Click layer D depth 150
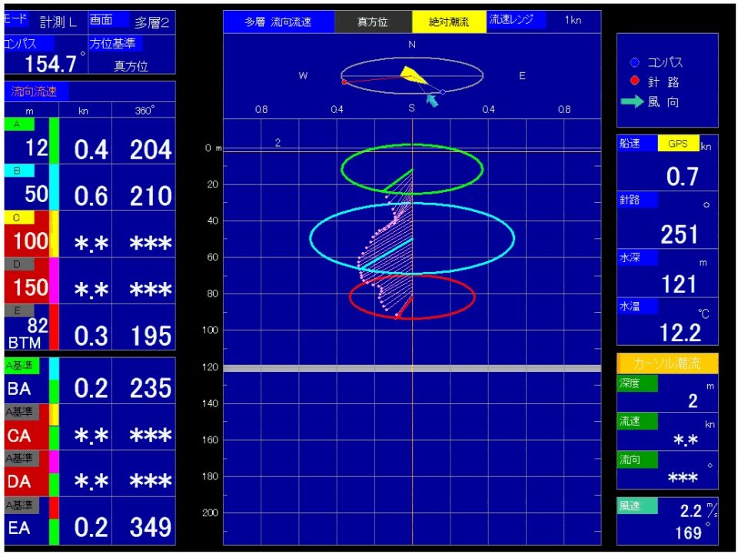The image size is (738, 554). click(x=31, y=287)
